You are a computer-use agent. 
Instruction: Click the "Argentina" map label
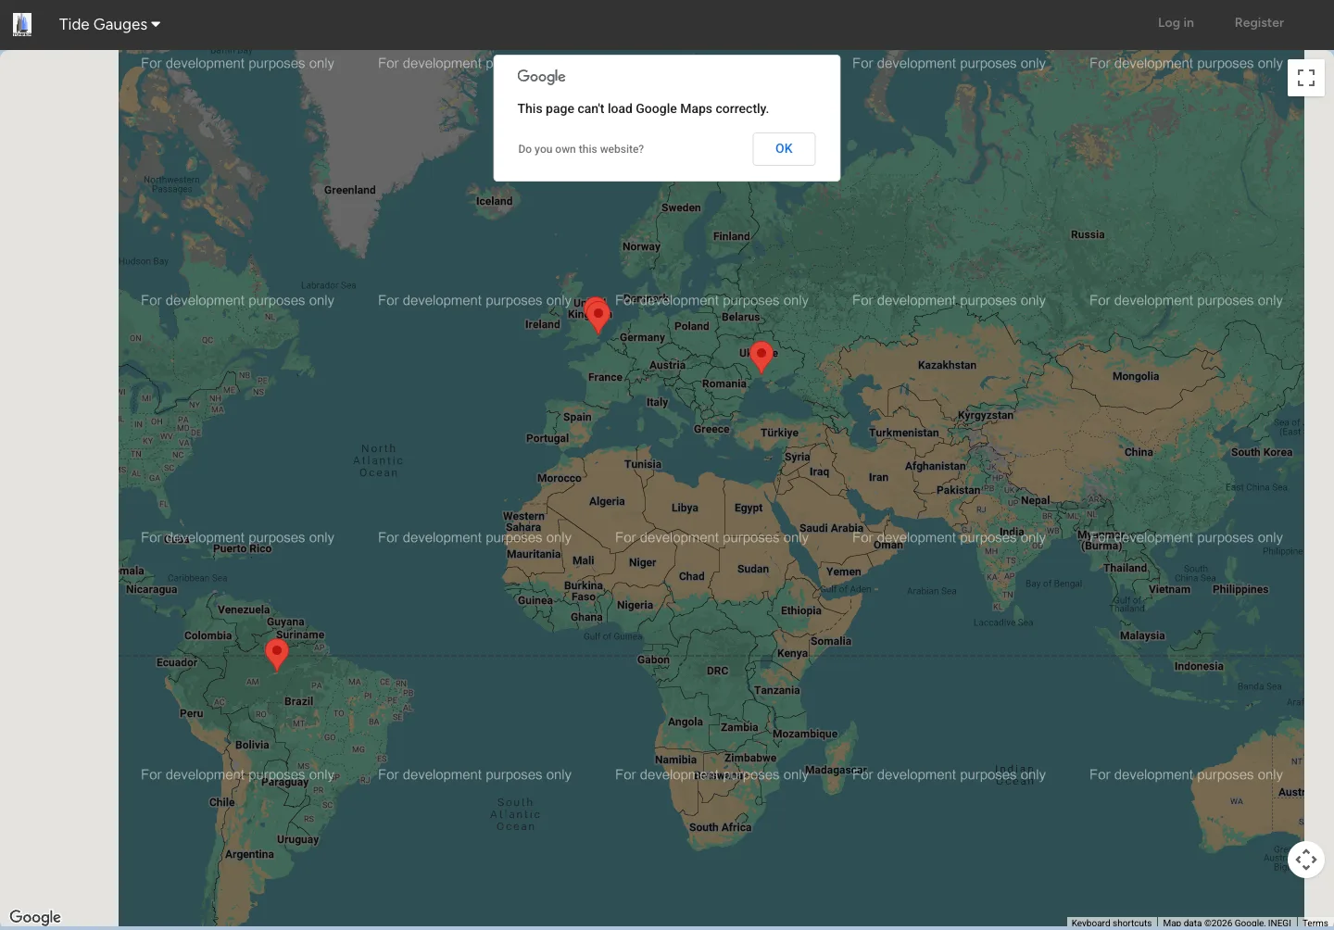(249, 854)
